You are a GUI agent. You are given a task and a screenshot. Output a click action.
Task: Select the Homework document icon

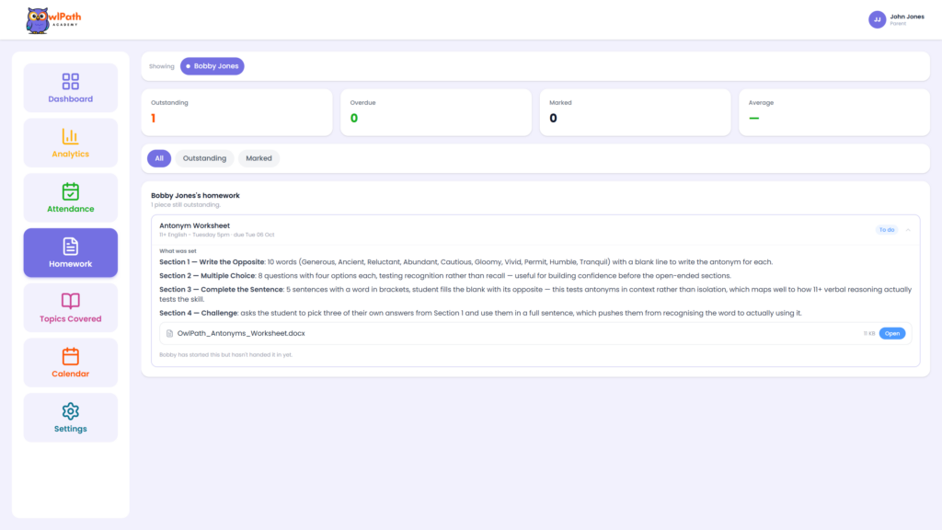[70, 246]
